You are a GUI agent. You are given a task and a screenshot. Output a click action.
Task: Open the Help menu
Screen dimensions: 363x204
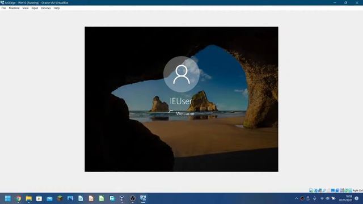[x=57, y=8]
